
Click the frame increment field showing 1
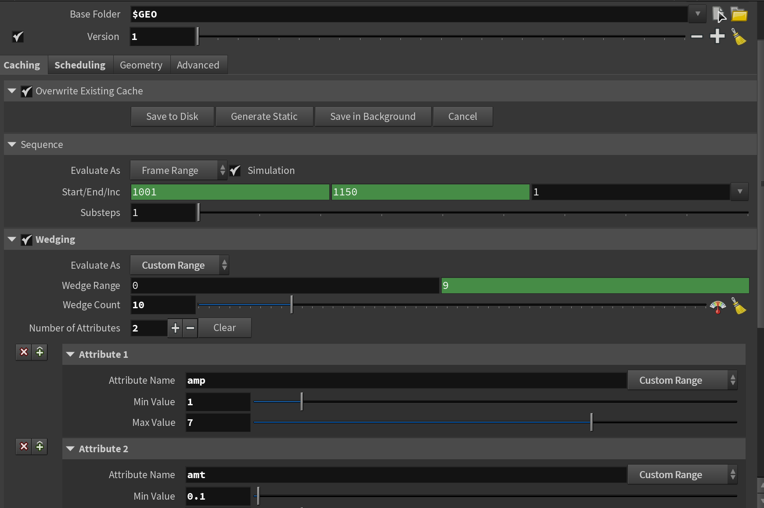[631, 192]
